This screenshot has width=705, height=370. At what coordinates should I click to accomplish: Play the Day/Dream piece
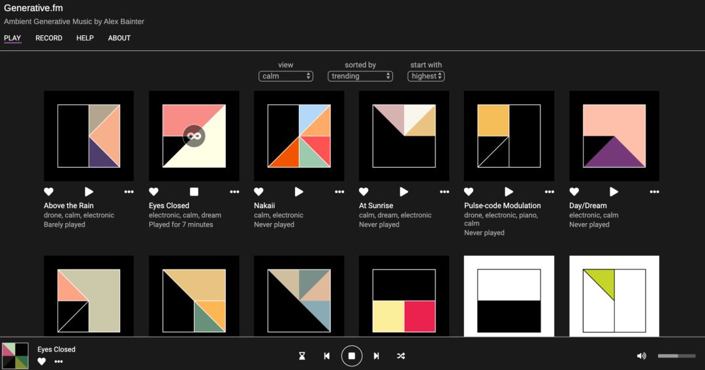[614, 192]
